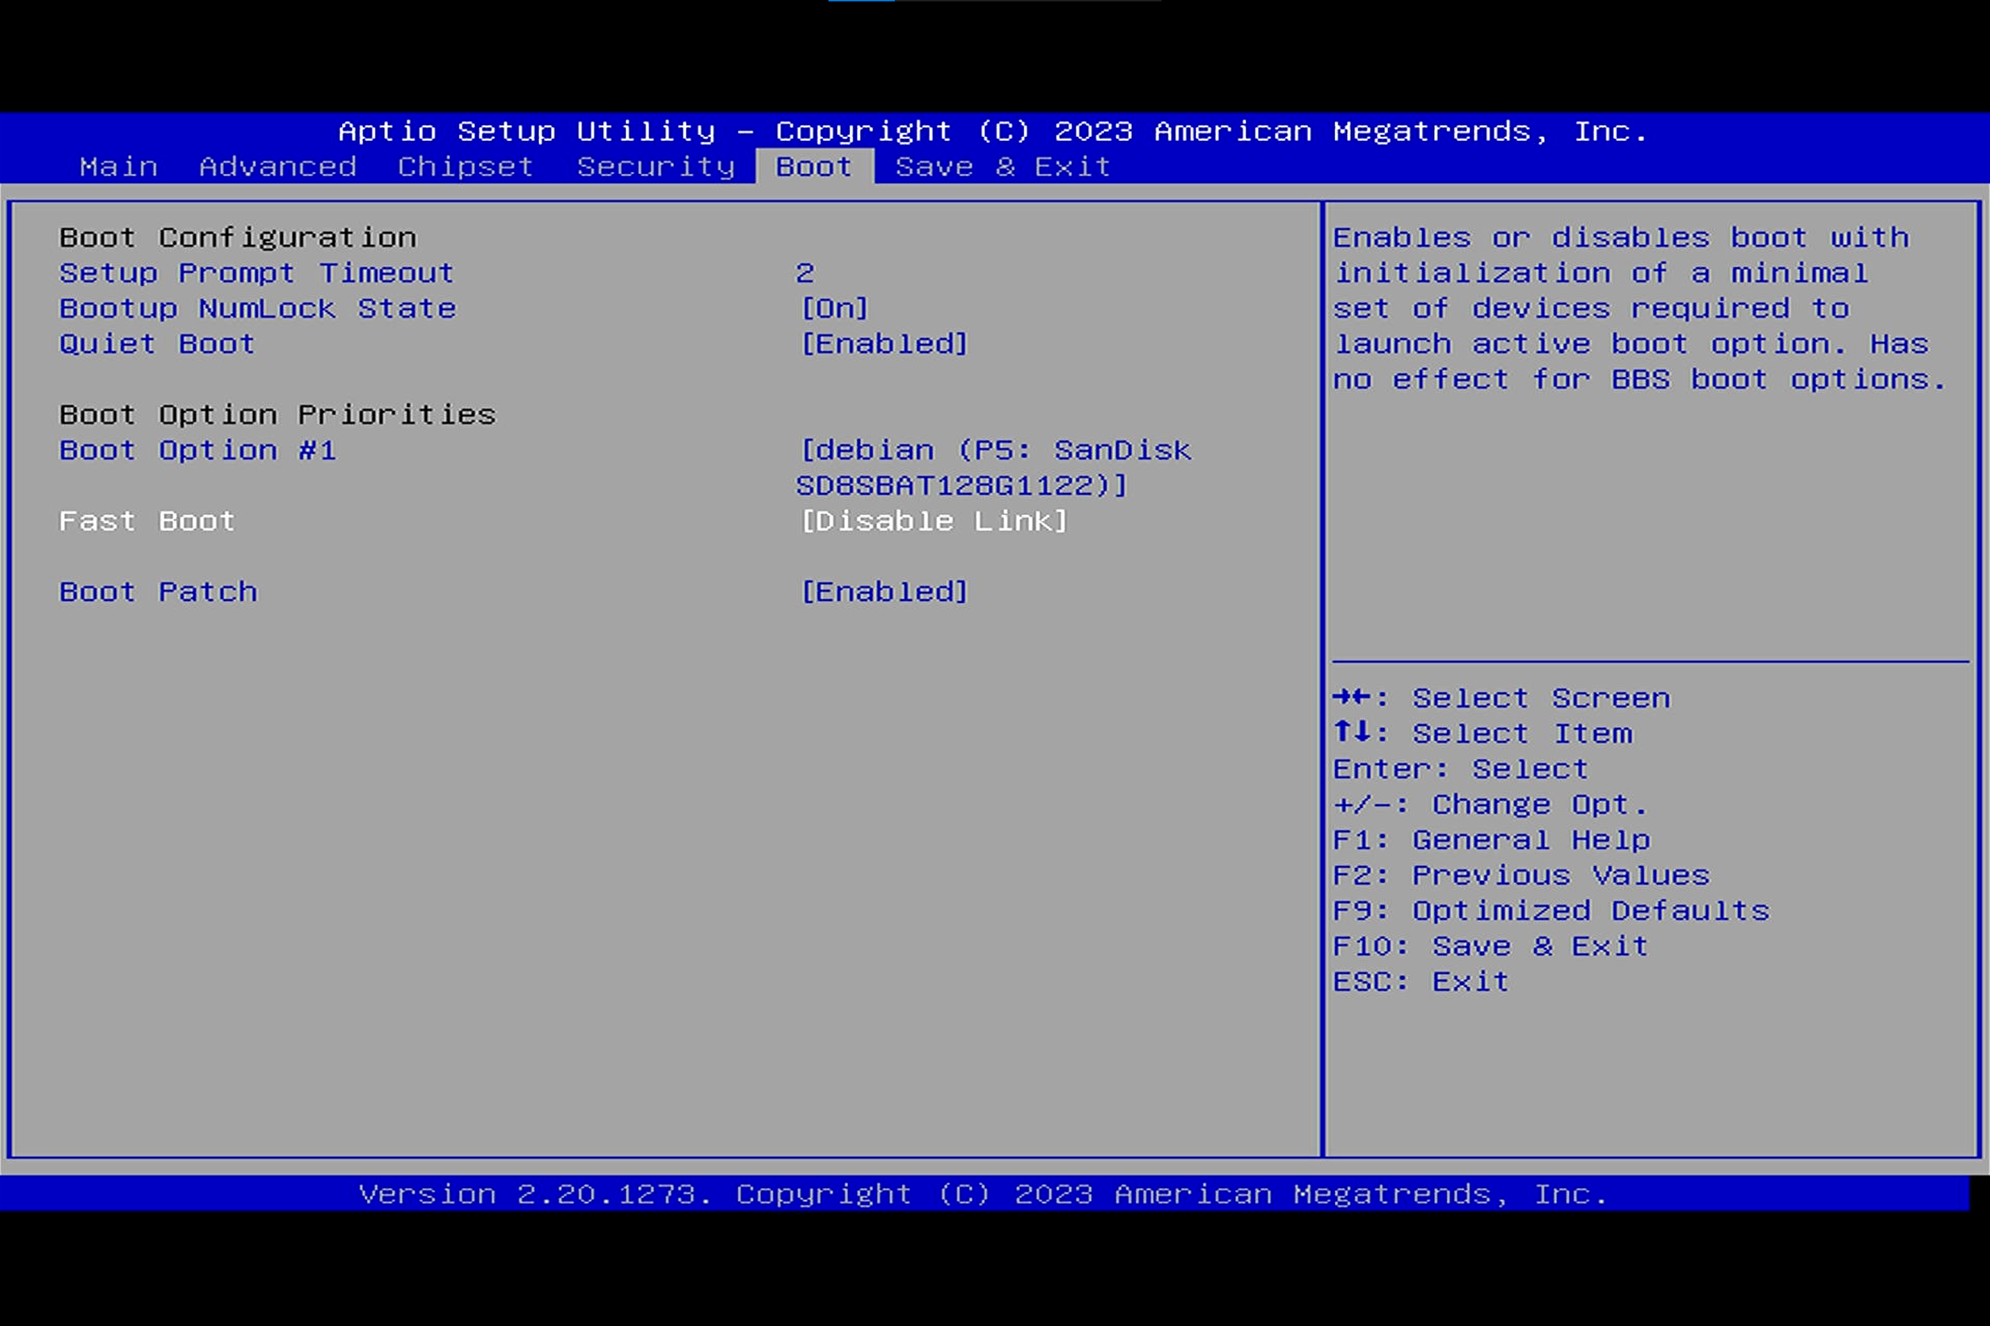Open the Security tab
1990x1326 pixels.
[656, 166]
